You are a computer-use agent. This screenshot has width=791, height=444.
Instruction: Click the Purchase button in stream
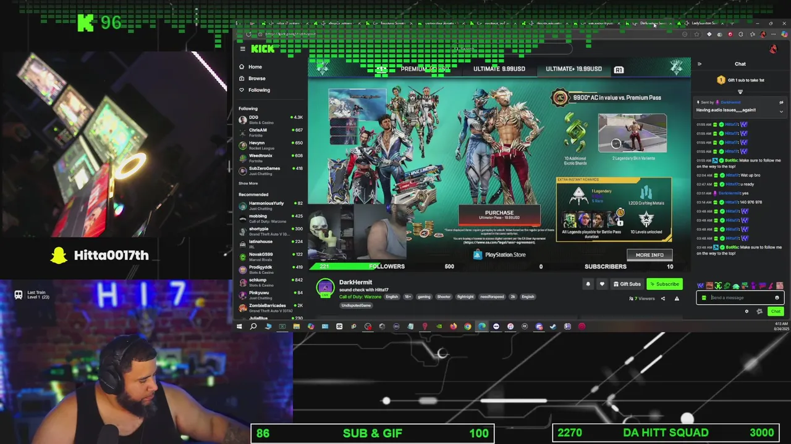pos(499,215)
